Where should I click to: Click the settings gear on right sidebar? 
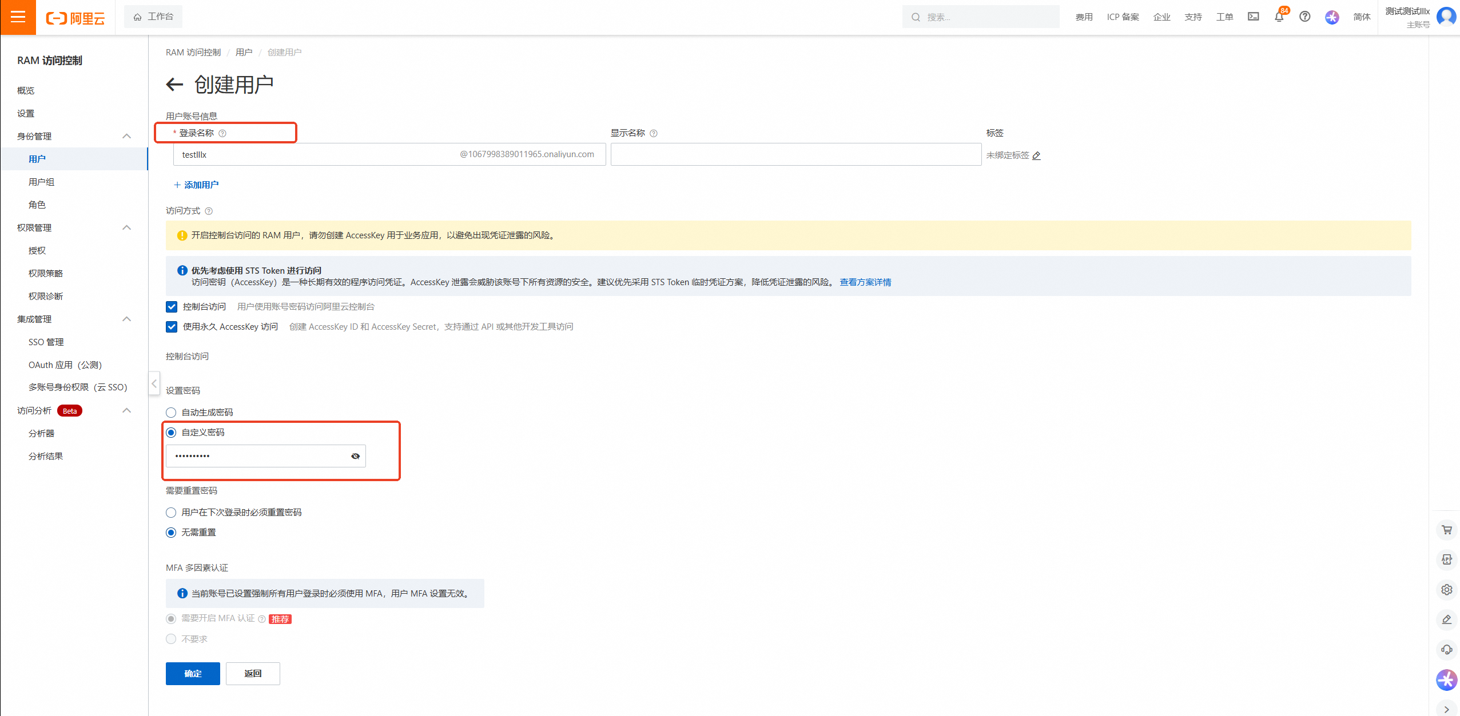click(1446, 590)
